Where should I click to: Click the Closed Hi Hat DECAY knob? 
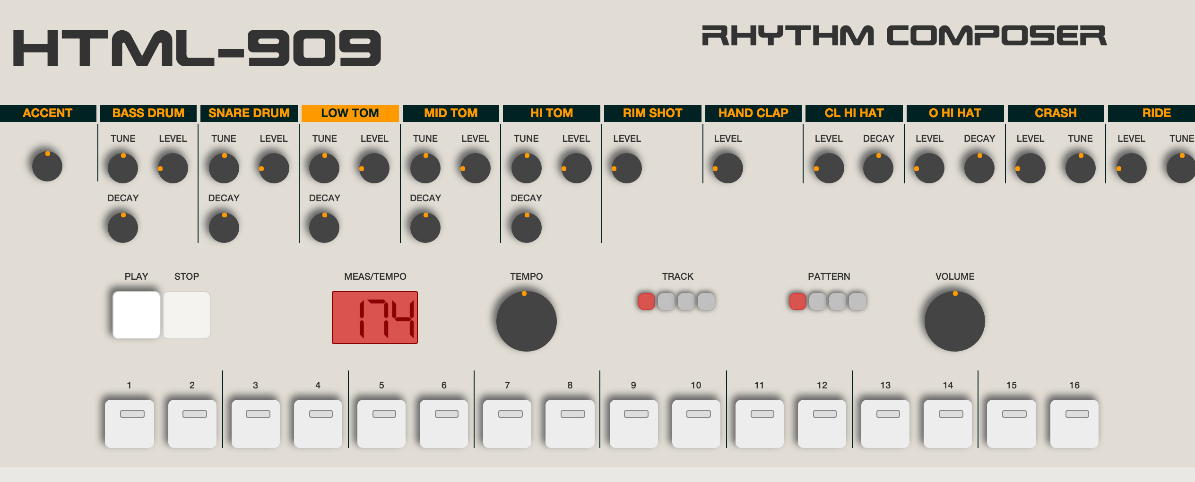point(878,168)
